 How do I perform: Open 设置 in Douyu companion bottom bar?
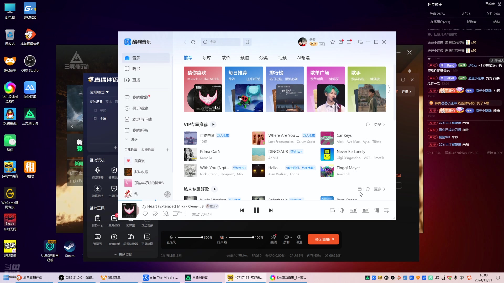click(x=299, y=239)
